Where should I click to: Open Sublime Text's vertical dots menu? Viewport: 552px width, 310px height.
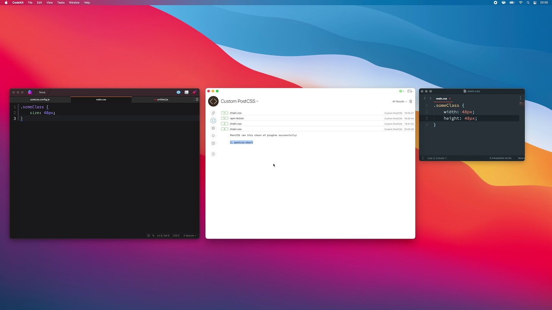[x=521, y=99]
